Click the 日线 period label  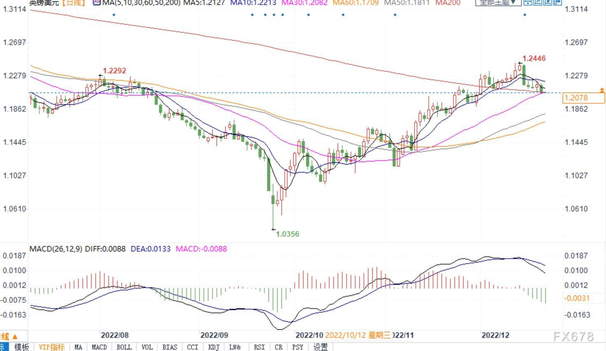74,2
